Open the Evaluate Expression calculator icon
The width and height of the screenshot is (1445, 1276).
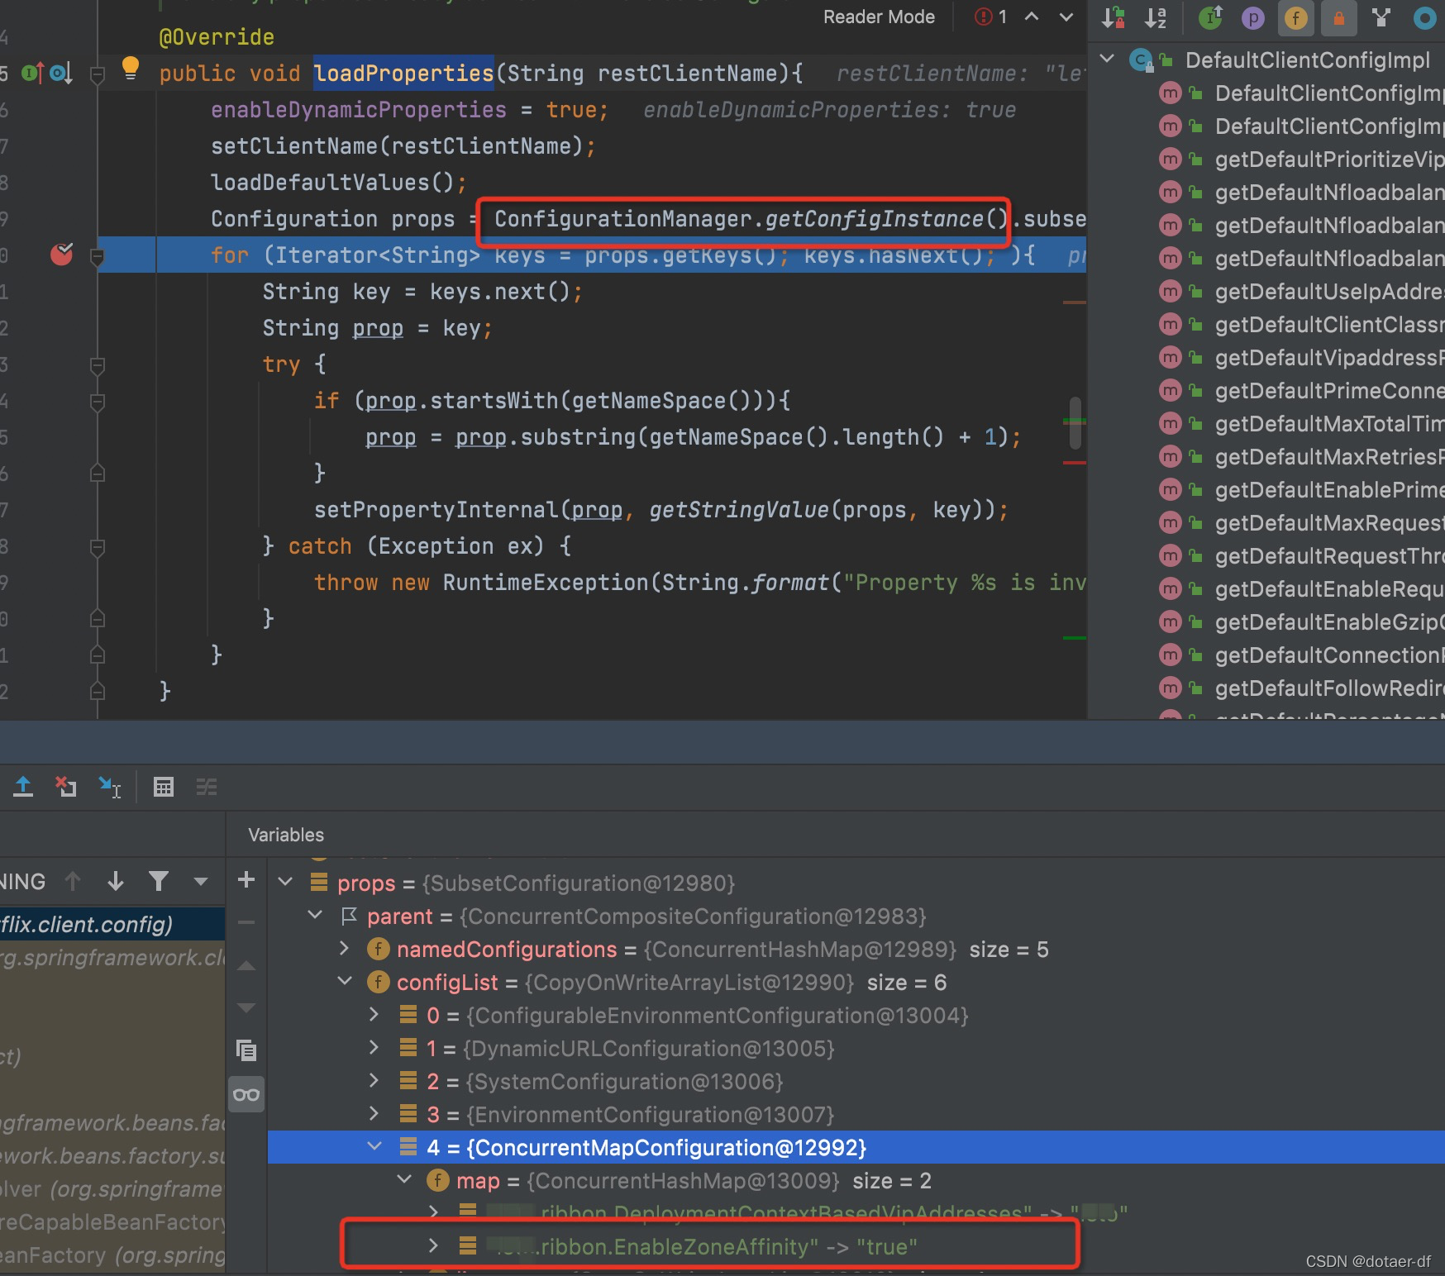(164, 787)
